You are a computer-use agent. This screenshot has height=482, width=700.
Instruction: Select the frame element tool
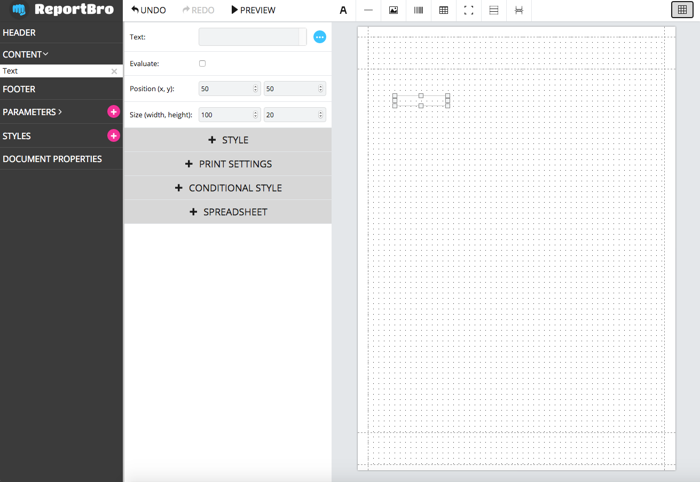pyautogui.click(x=469, y=10)
